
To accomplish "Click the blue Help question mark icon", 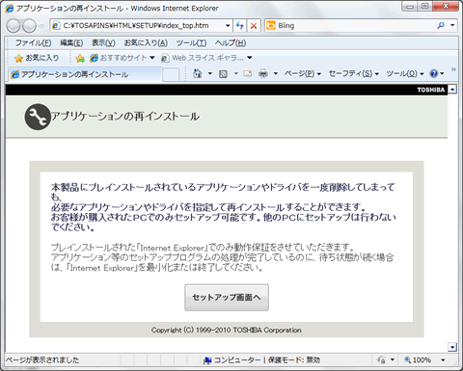I will click(434, 73).
